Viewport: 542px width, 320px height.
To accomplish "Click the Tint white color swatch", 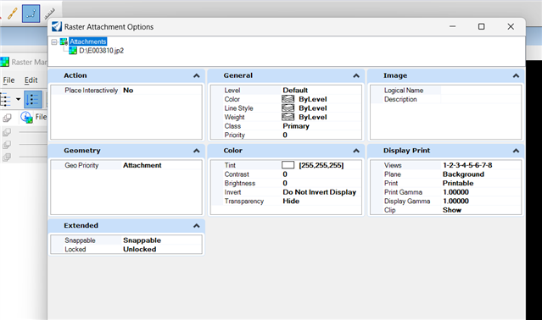I will pos(288,165).
